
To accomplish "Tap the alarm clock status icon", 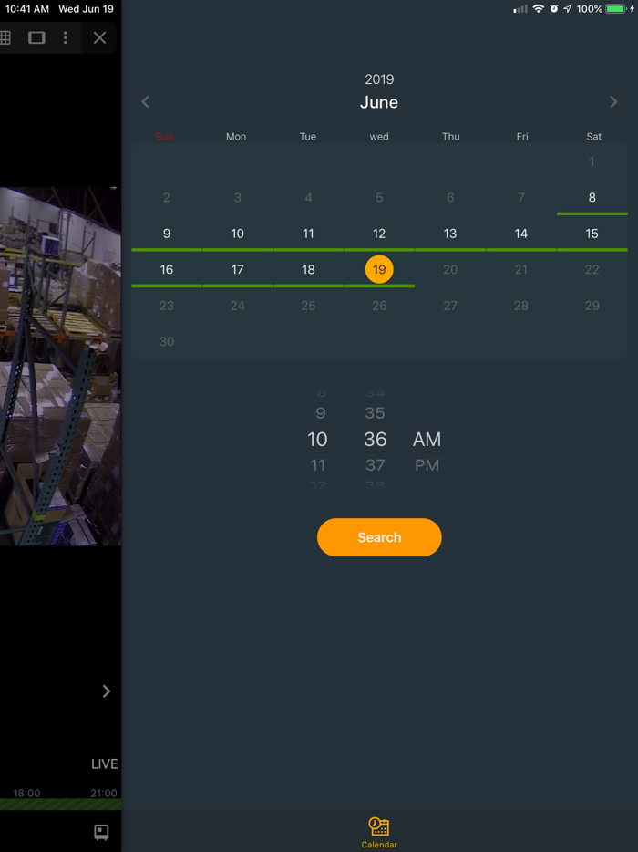I will pos(554,9).
